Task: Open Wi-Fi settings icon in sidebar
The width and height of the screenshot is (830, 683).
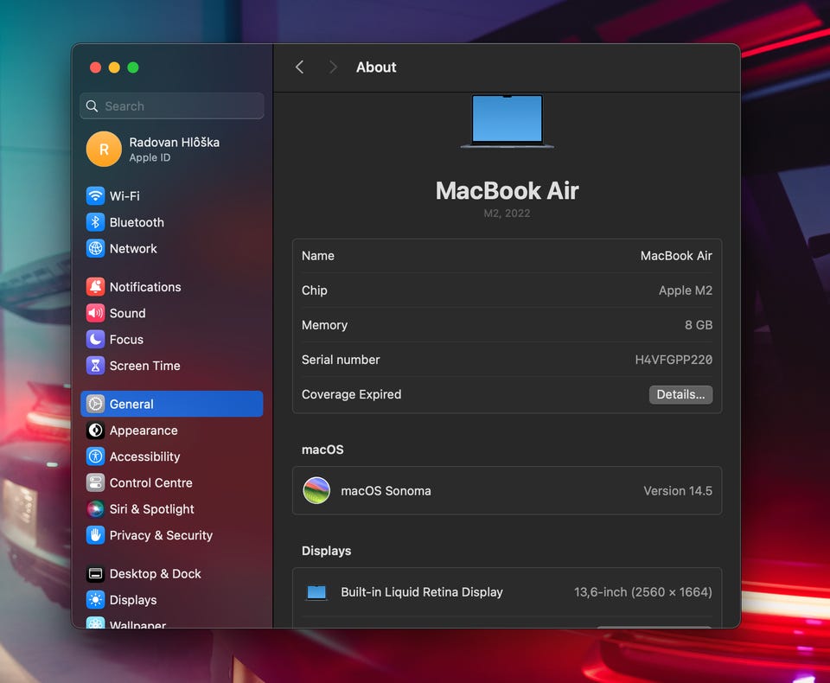Action: click(95, 196)
